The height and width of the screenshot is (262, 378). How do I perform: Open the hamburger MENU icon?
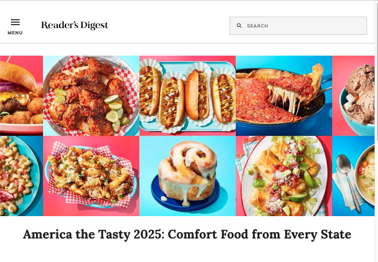[15, 22]
